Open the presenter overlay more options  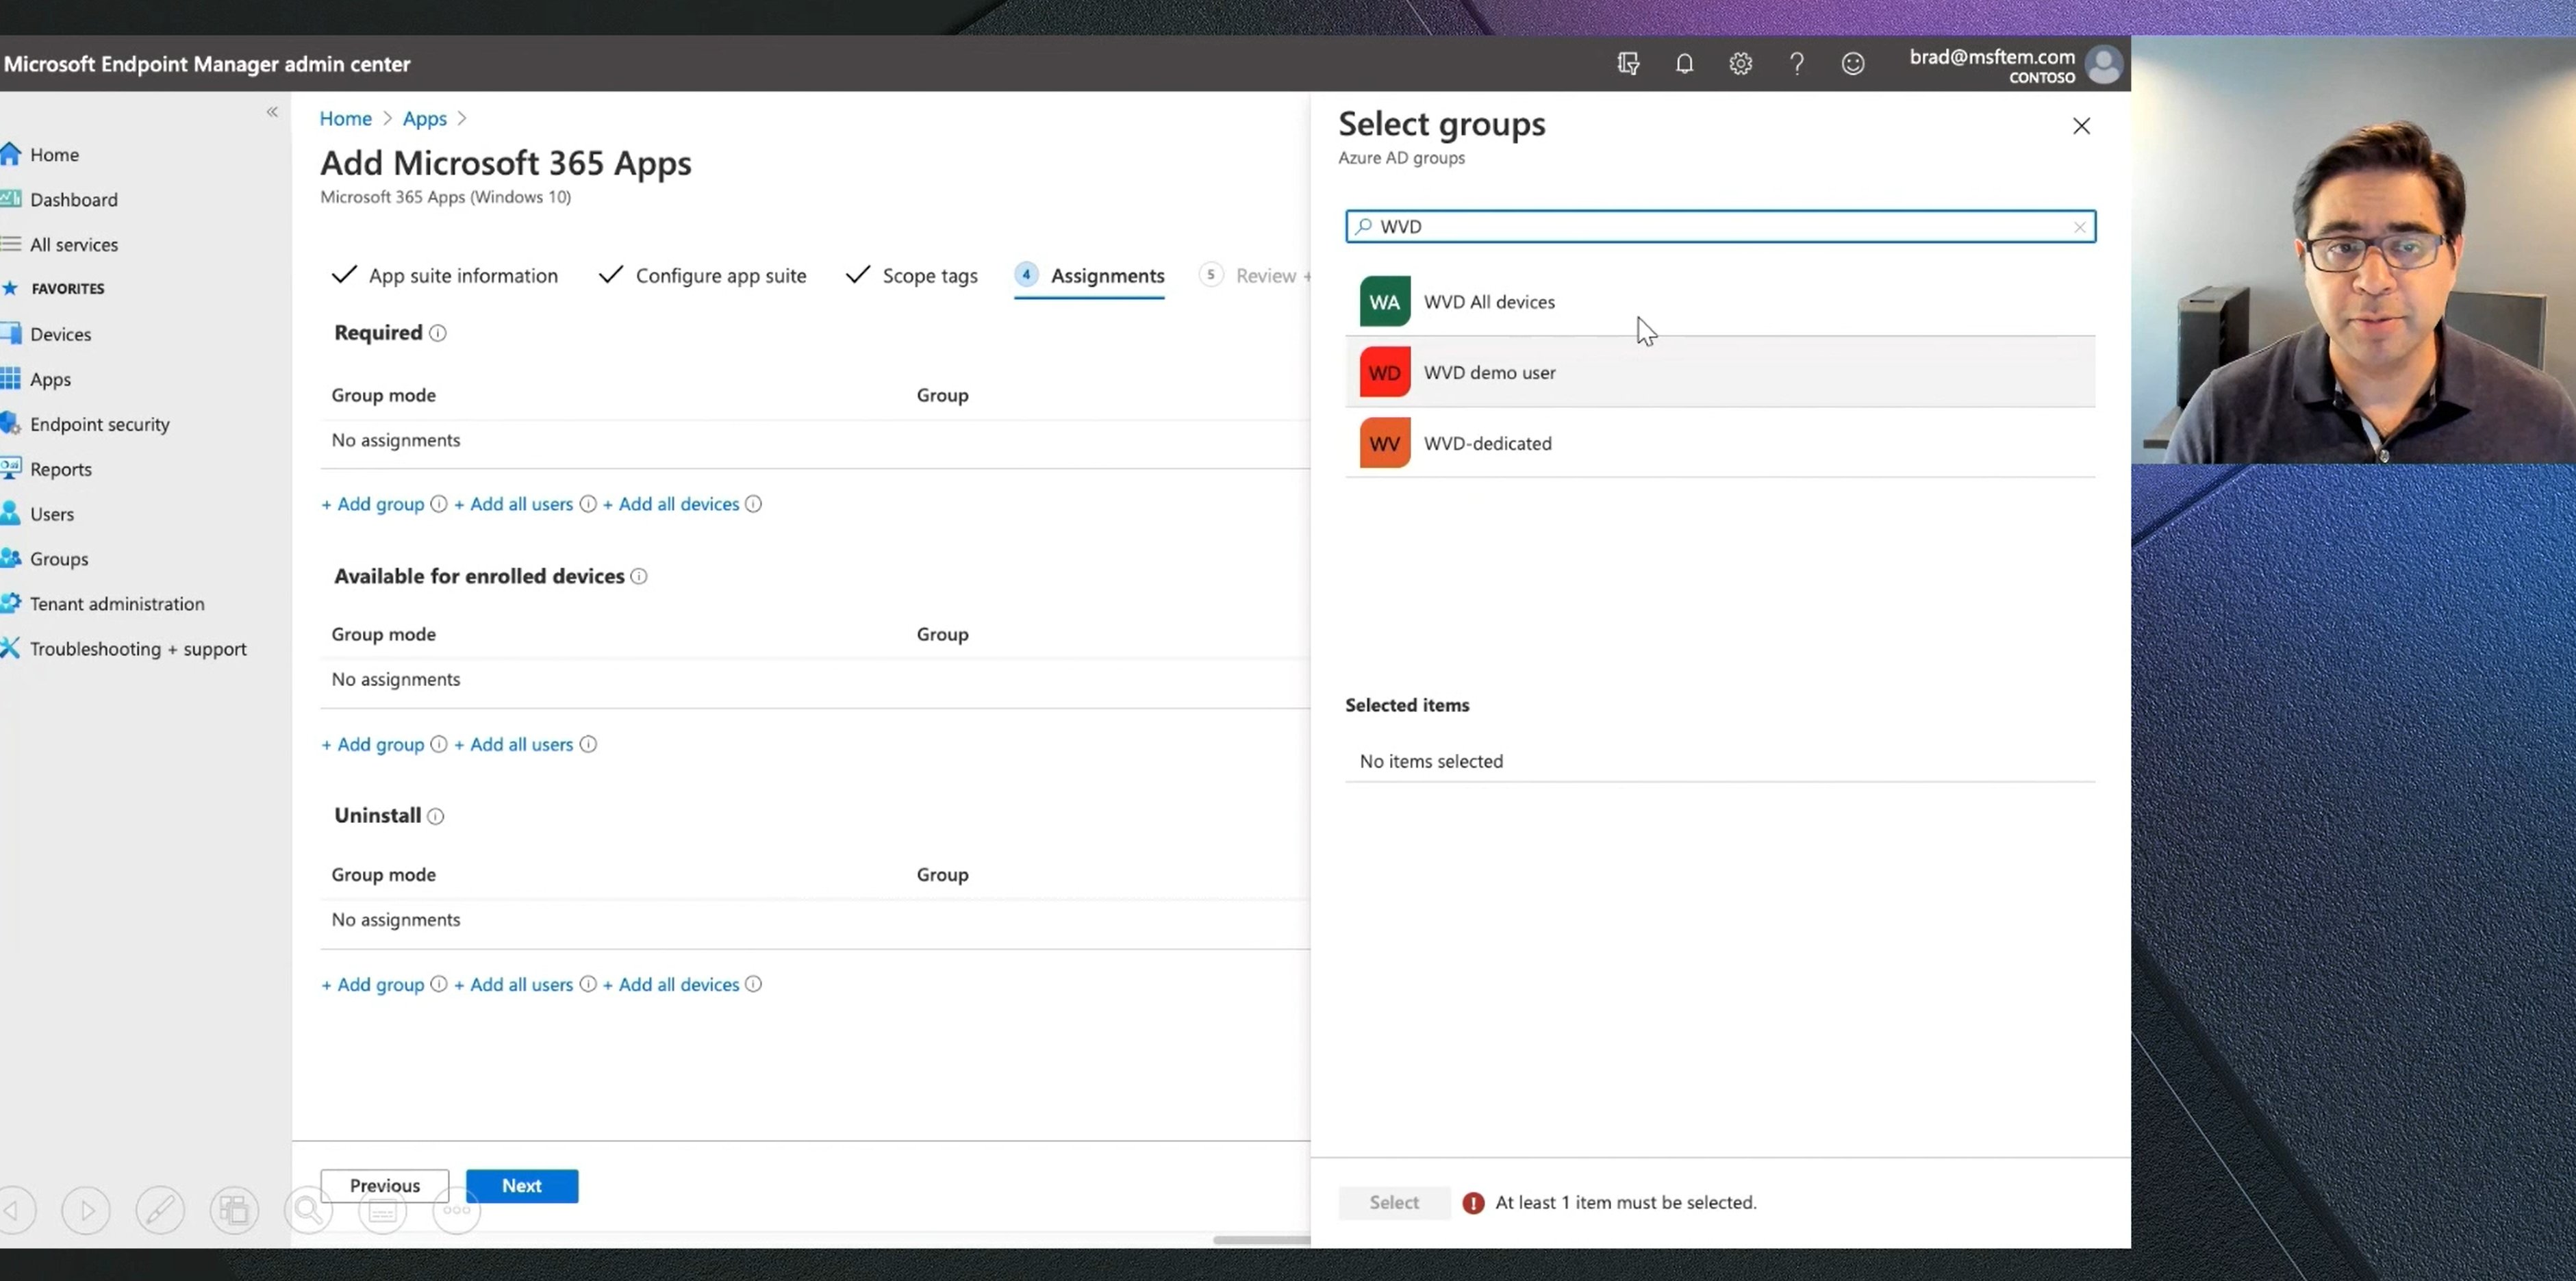pyautogui.click(x=456, y=1210)
